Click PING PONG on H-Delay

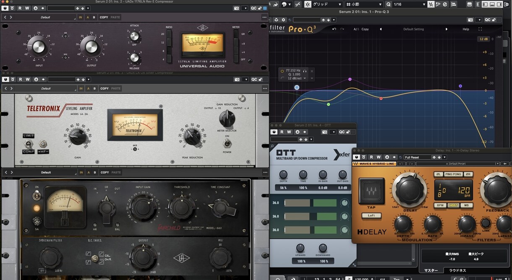point(453,174)
